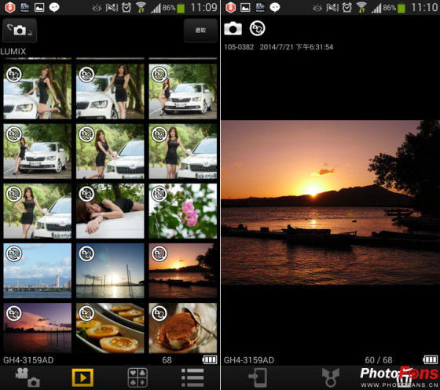Open the card suits collage tab
Viewport: 440px width, 390px height.
pos(137,377)
